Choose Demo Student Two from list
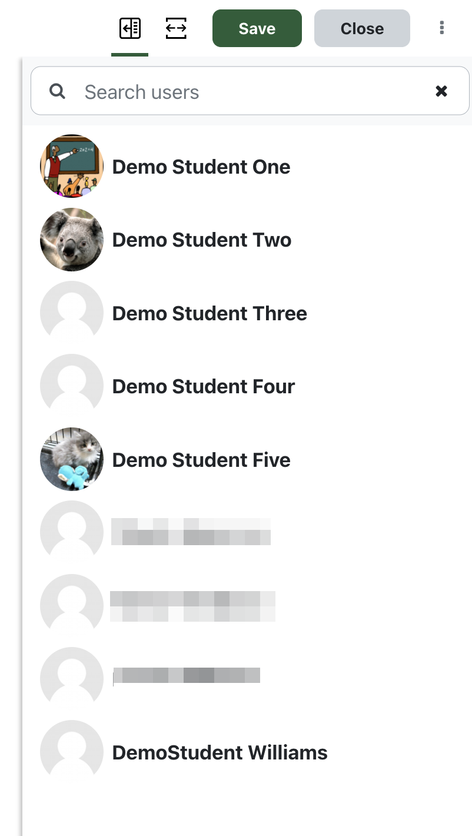472x836 pixels. click(x=202, y=240)
